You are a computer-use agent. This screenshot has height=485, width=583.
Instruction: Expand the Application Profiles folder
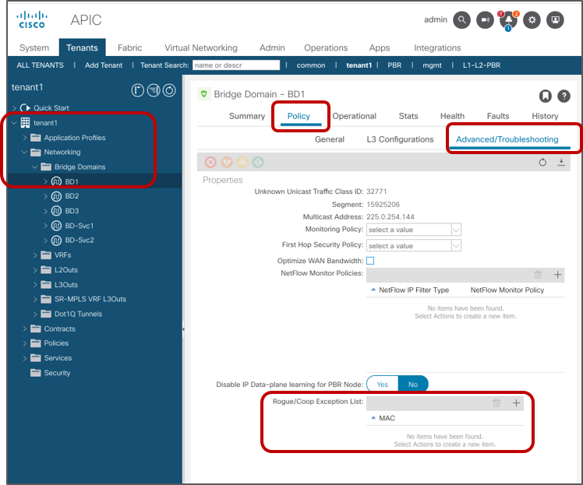point(24,138)
